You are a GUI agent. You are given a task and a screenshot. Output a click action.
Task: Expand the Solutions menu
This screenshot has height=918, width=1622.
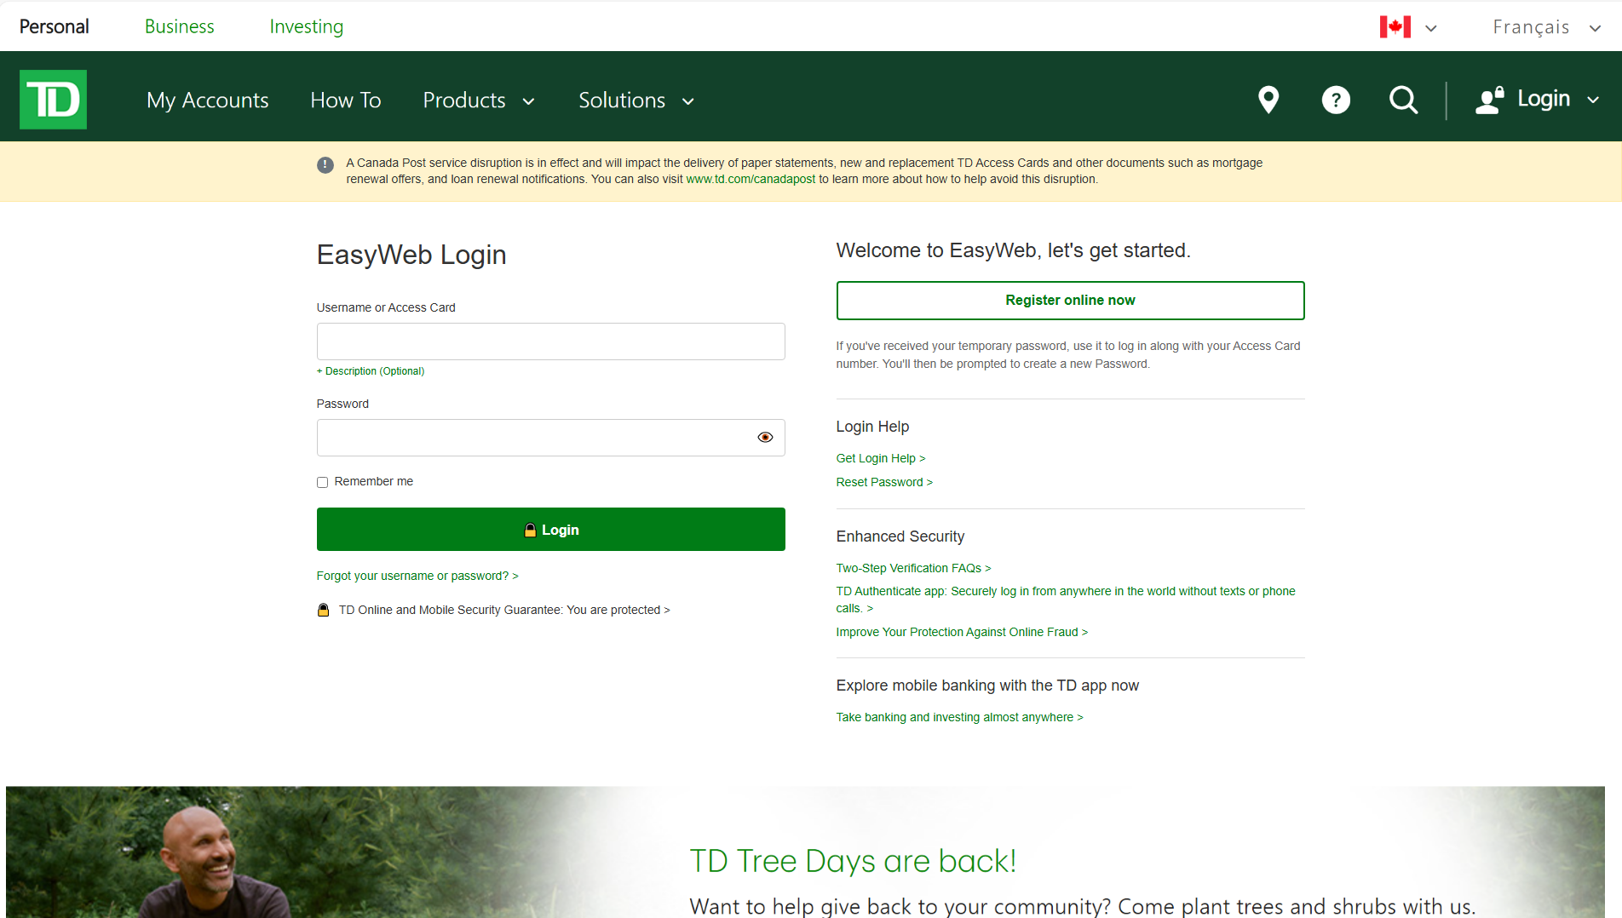[636, 100]
